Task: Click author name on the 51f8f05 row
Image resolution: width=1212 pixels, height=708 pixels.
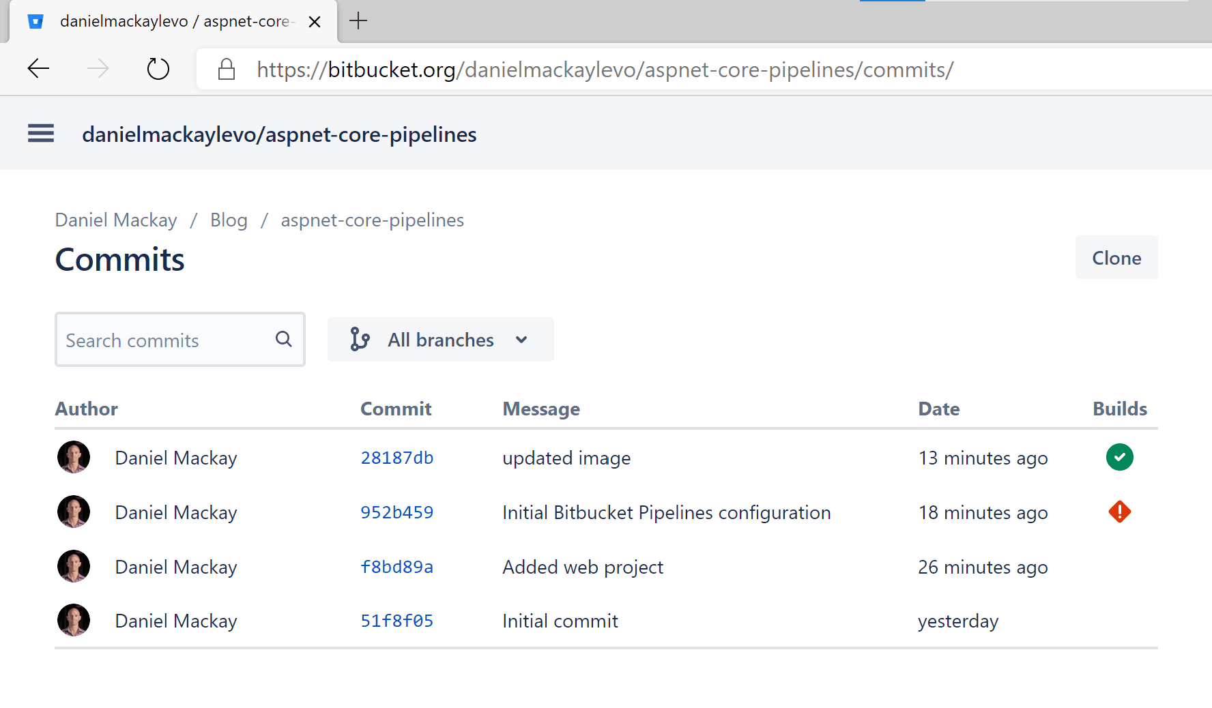Action: (176, 621)
